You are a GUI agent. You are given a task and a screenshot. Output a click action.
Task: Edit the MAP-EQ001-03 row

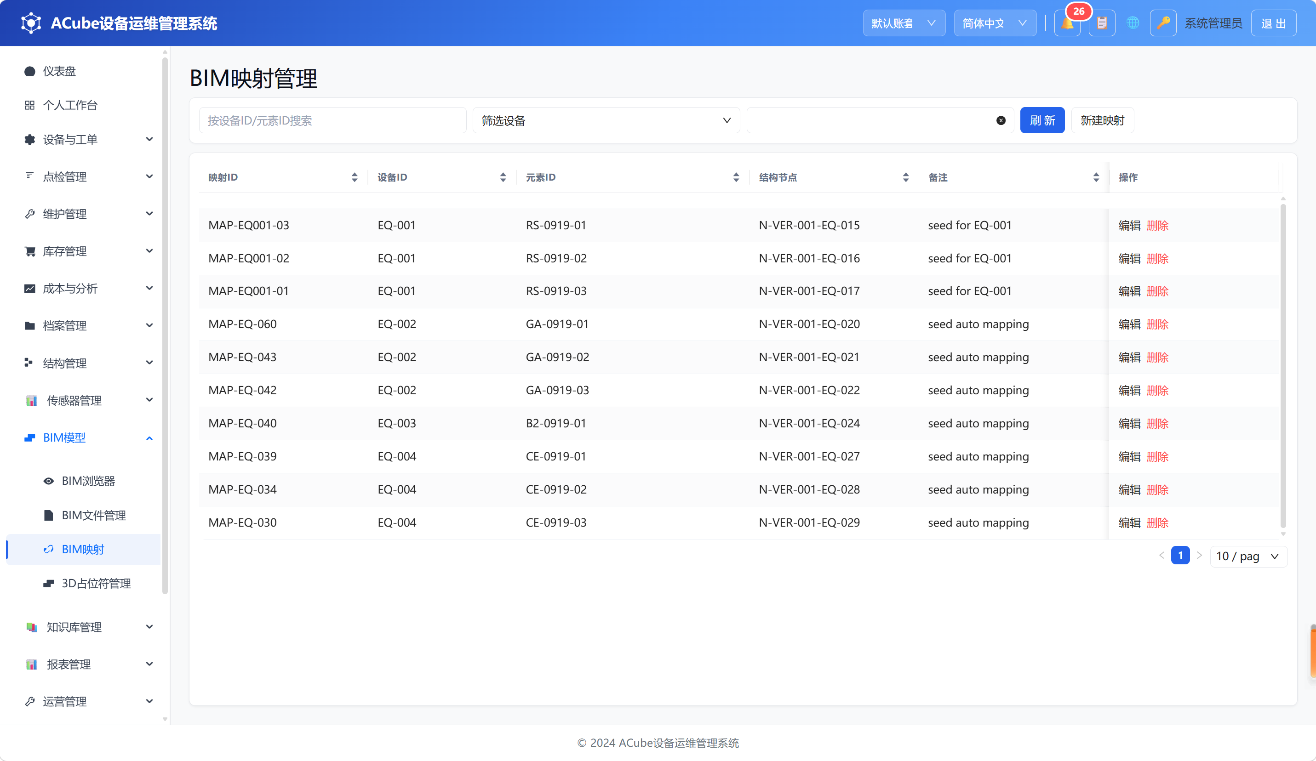tap(1129, 226)
